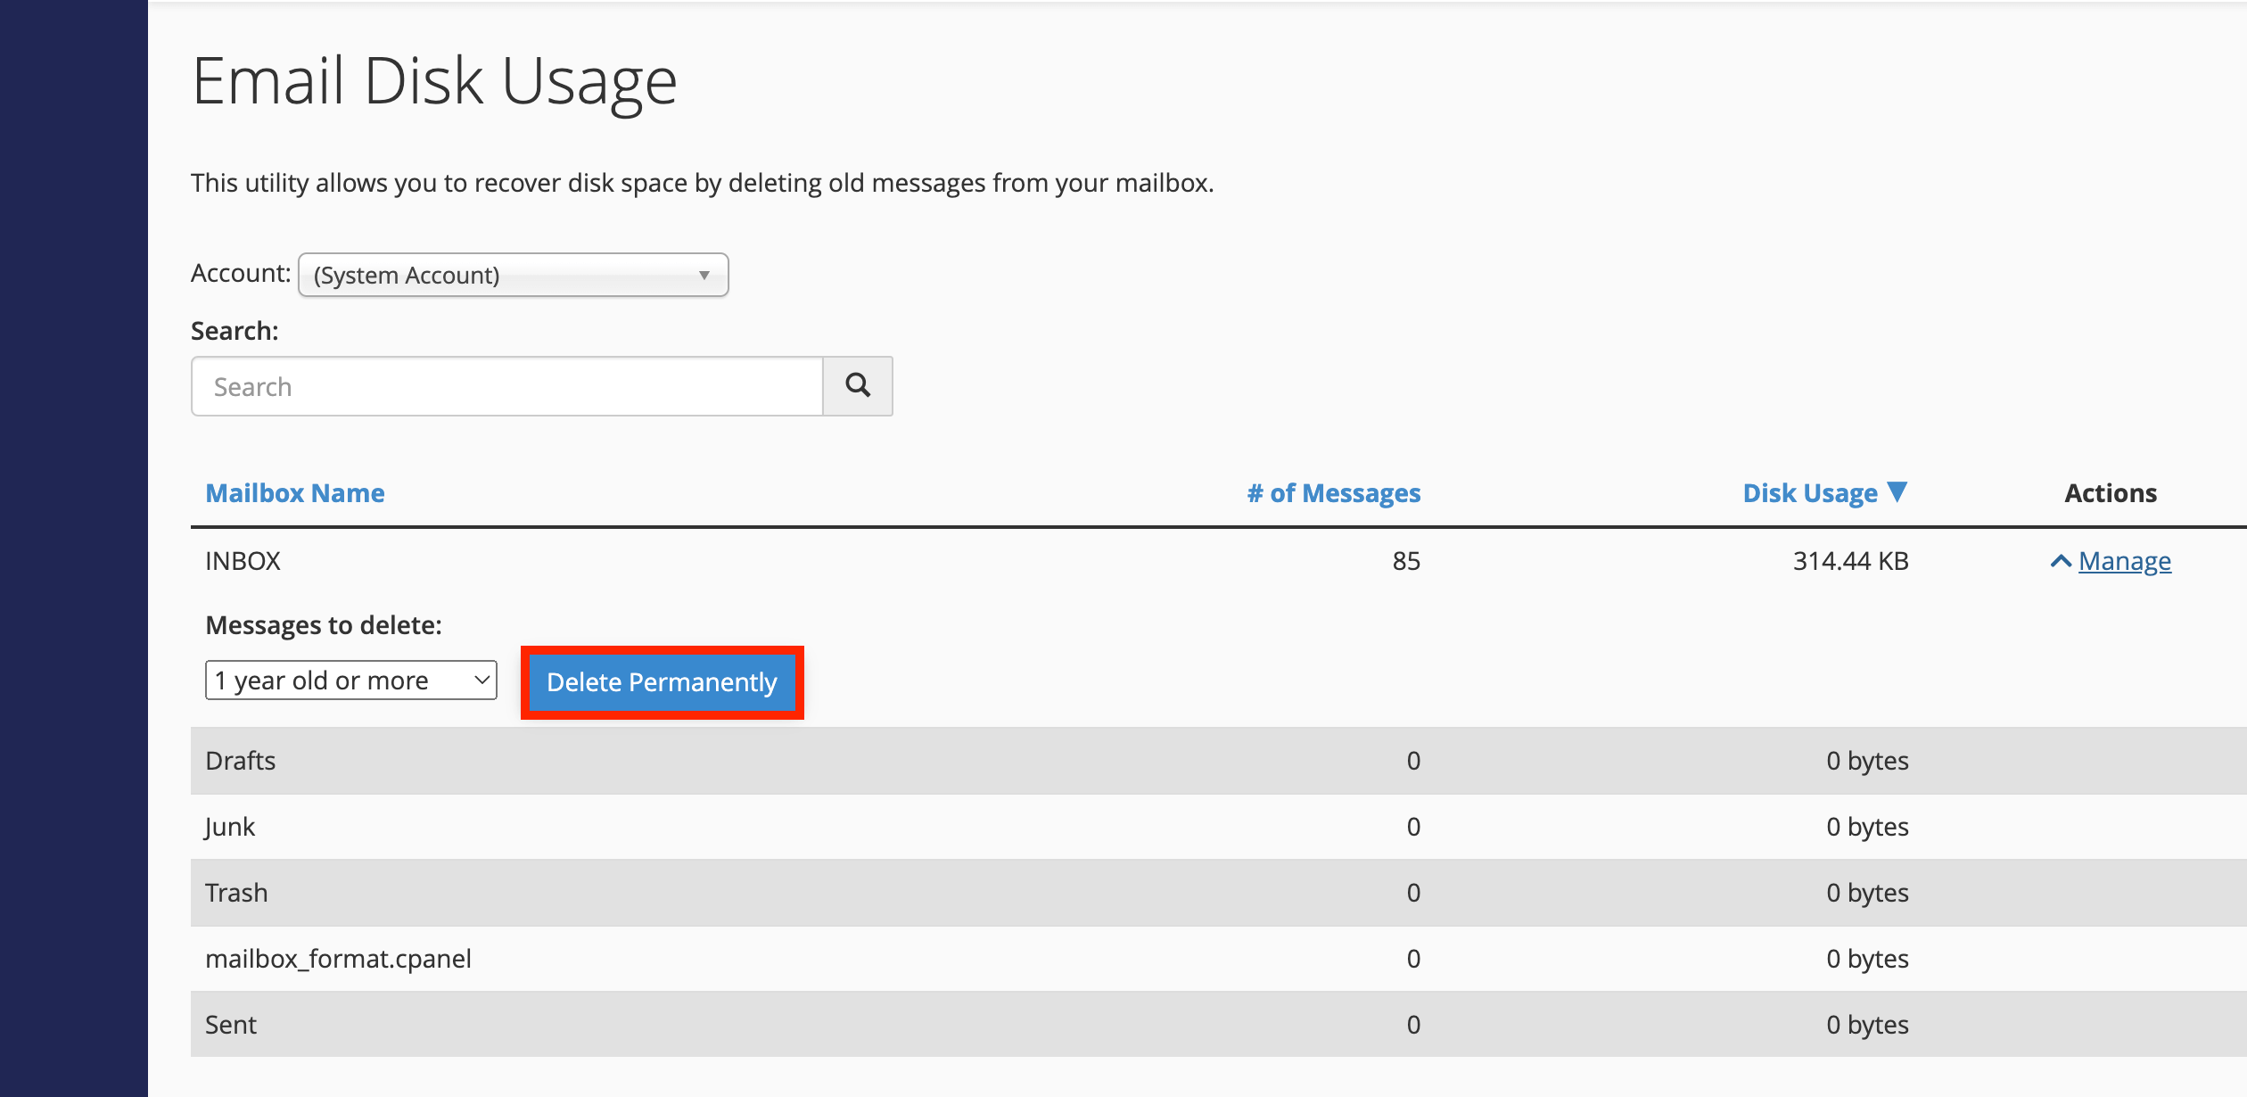Click the Email Disk Usage heading
The width and height of the screenshot is (2247, 1097).
click(434, 82)
